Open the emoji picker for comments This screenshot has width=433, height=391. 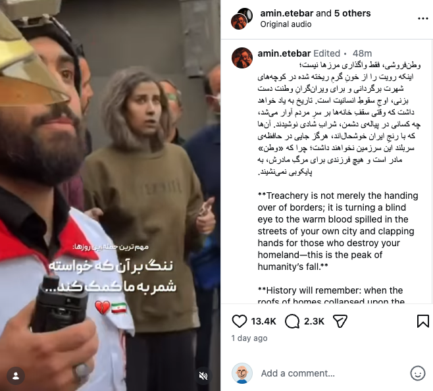click(x=417, y=373)
